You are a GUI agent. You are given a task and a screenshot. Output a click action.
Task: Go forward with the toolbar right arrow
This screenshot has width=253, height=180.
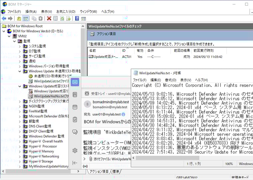[x=10, y=19]
